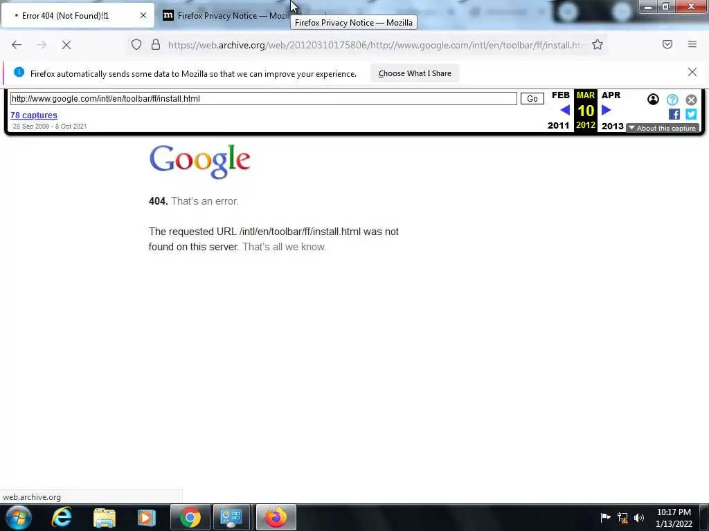Screen dimensions: 709x531
Task: Open Windows Explorer folder from taskbar
Action: click(x=104, y=517)
